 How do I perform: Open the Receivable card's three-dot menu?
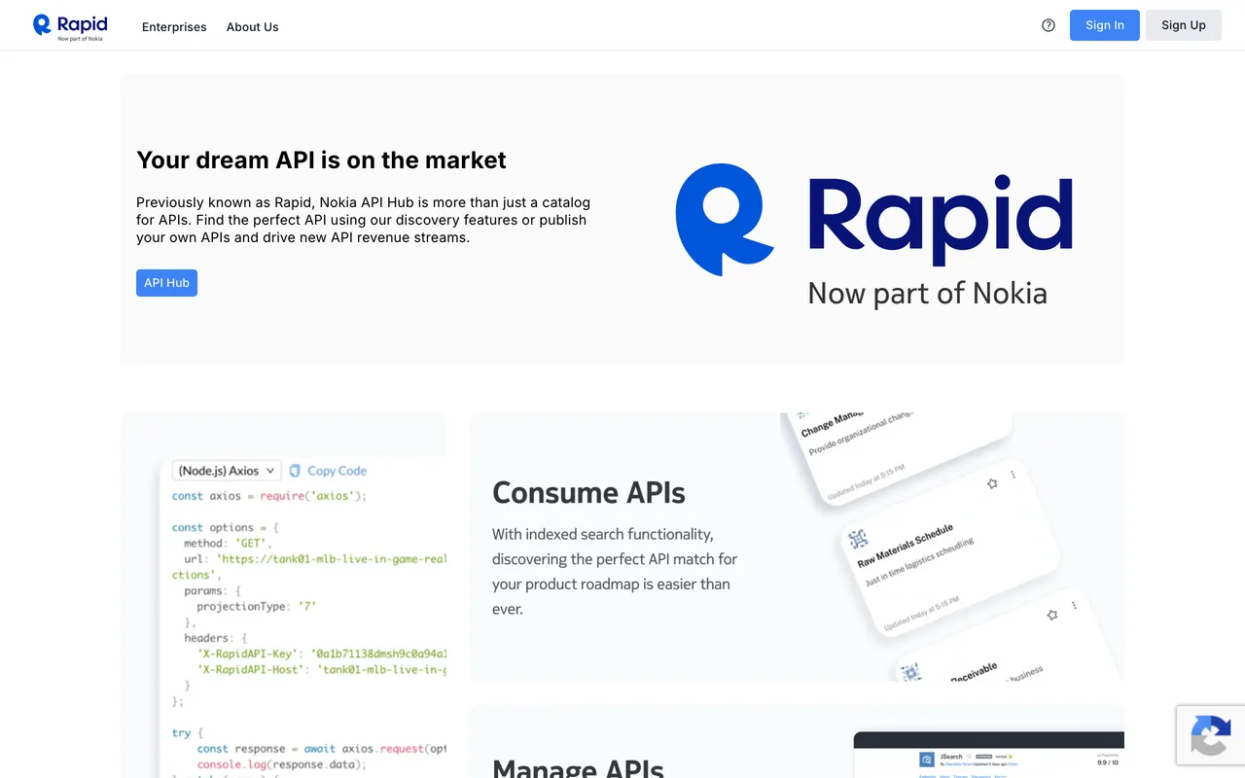1075,605
